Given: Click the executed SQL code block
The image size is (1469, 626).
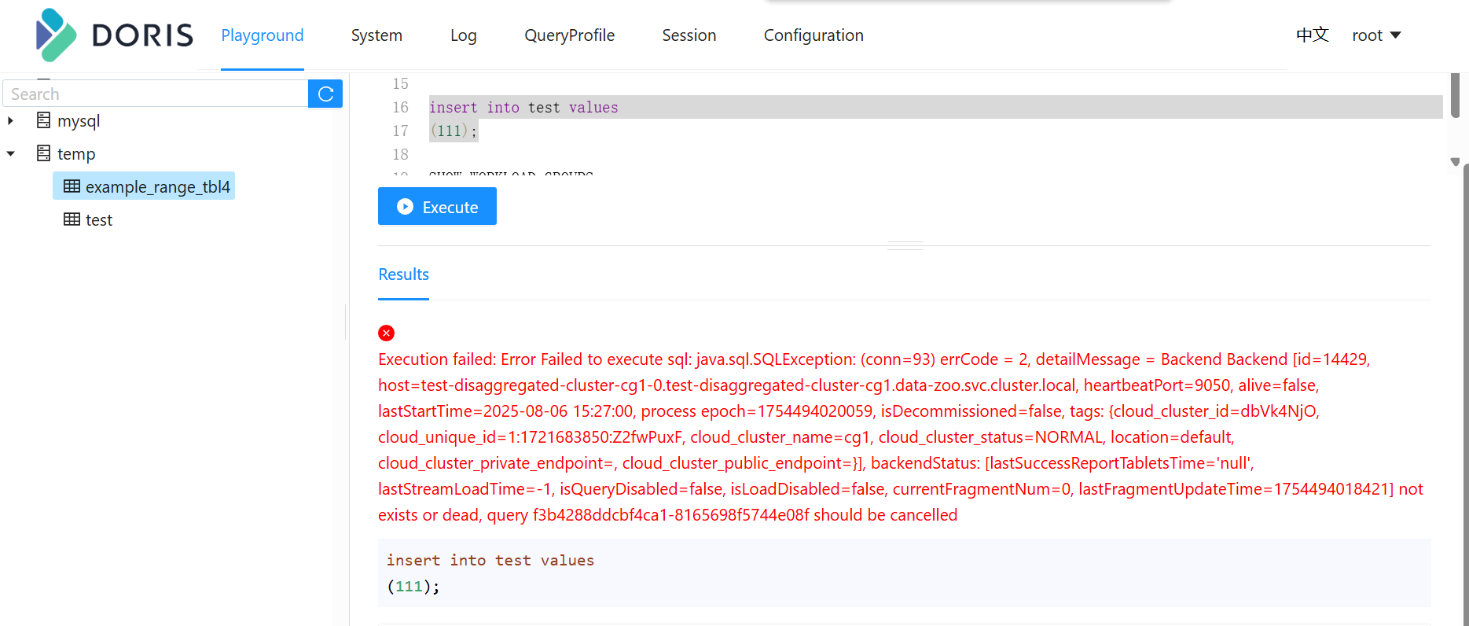Looking at the screenshot, I should [904, 573].
